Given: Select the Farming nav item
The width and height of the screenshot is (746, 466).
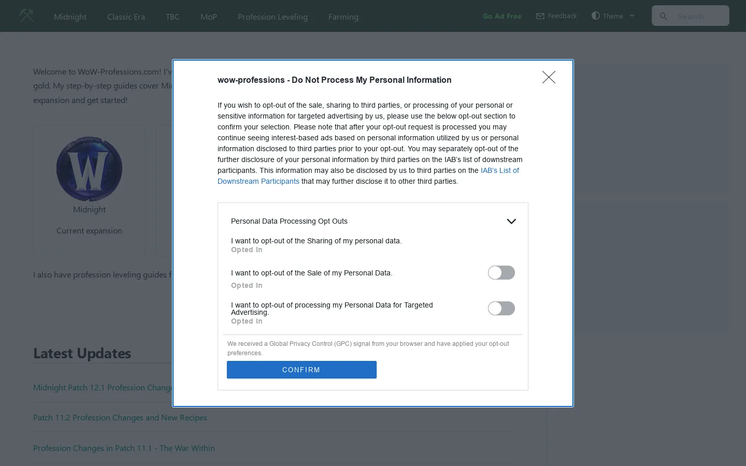Looking at the screenshot, I should point(343,17).
